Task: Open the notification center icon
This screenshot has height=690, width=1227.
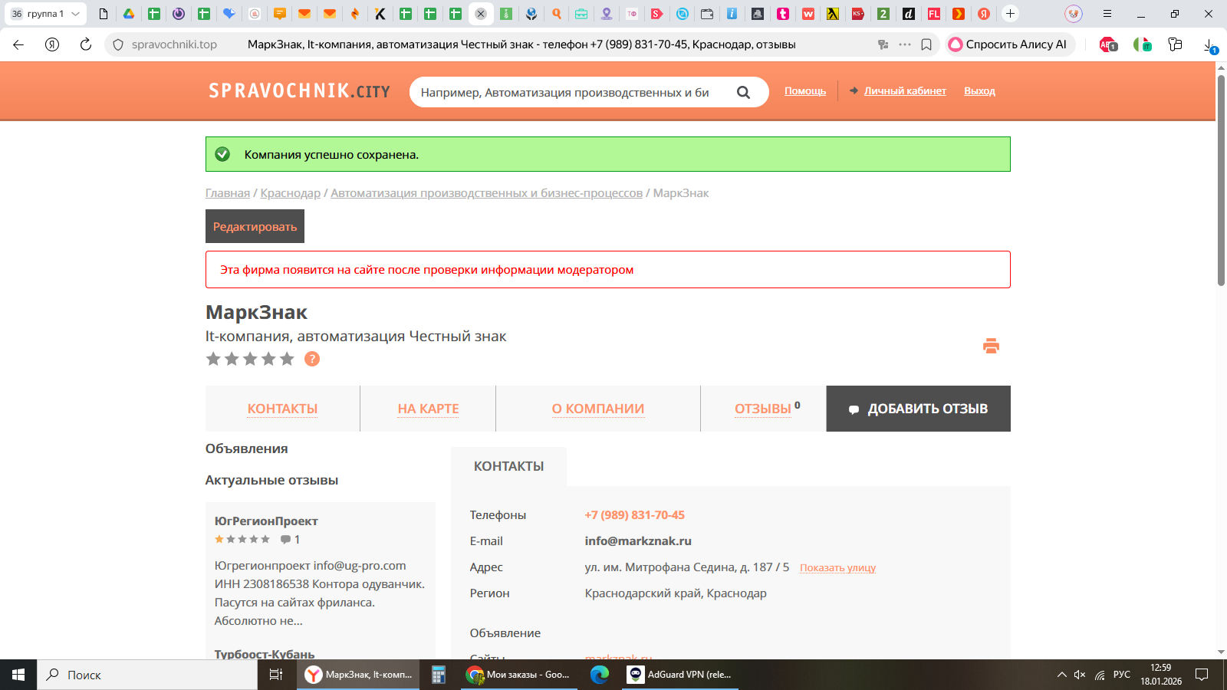Action: 1202,675
